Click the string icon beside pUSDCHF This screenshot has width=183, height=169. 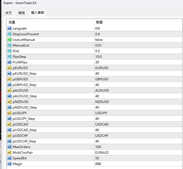(x=9, y=136)
